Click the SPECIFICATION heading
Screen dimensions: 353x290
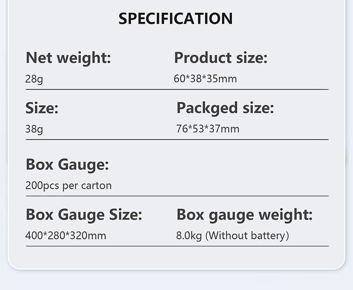tap(176, 19)
